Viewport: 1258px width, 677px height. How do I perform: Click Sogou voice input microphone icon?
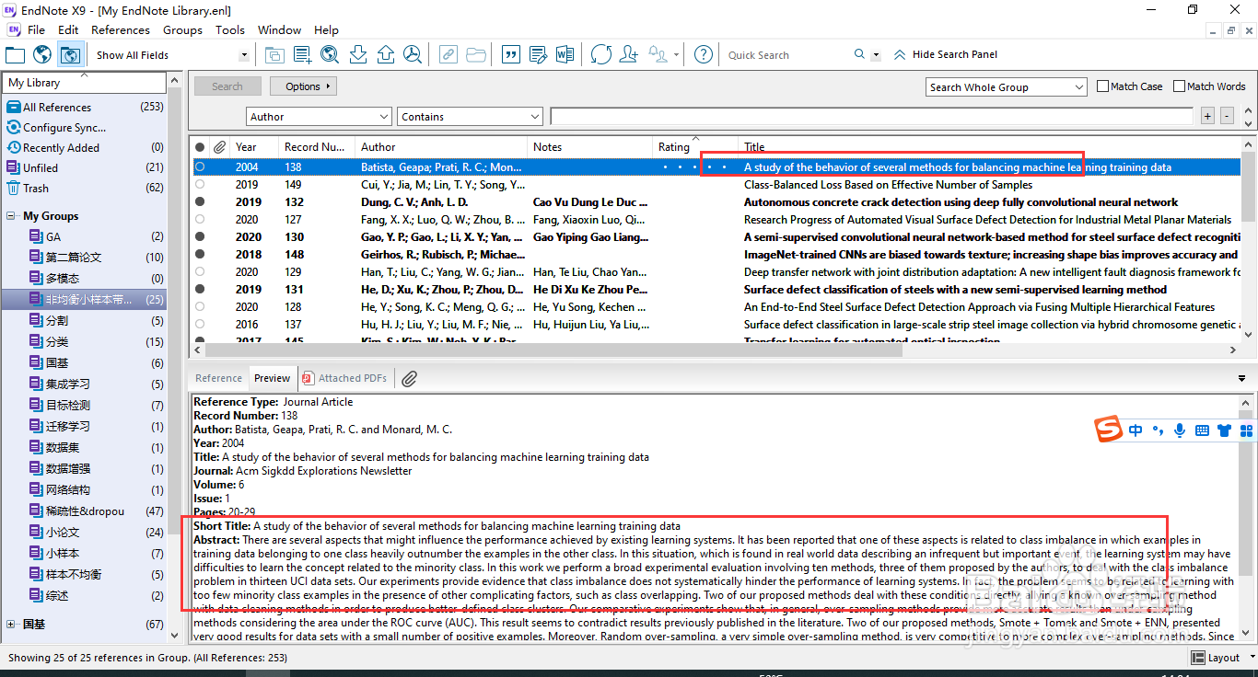(x=1180, y=430)
